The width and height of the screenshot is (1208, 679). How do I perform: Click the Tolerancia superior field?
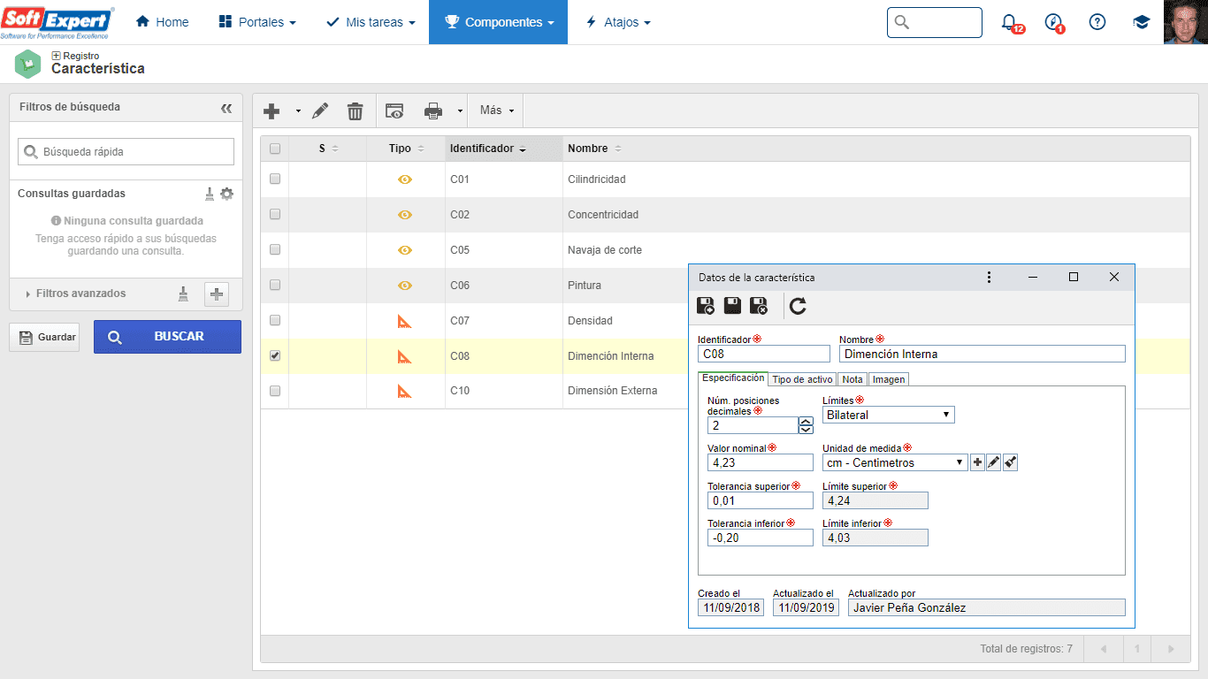(761, 500)
